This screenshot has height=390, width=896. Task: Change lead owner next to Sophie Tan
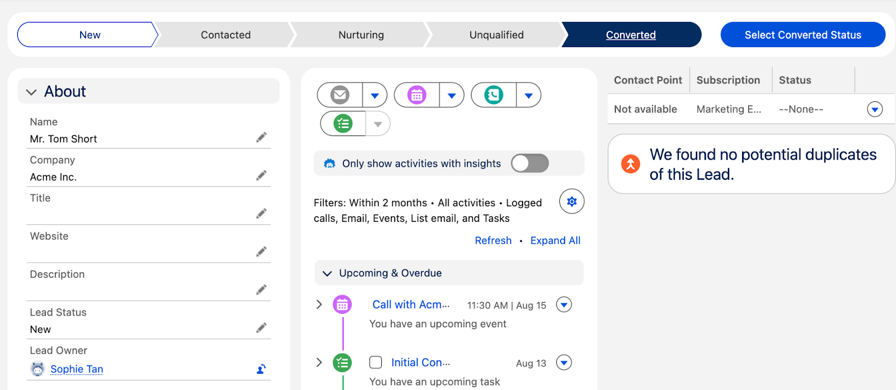coord(261,369)
